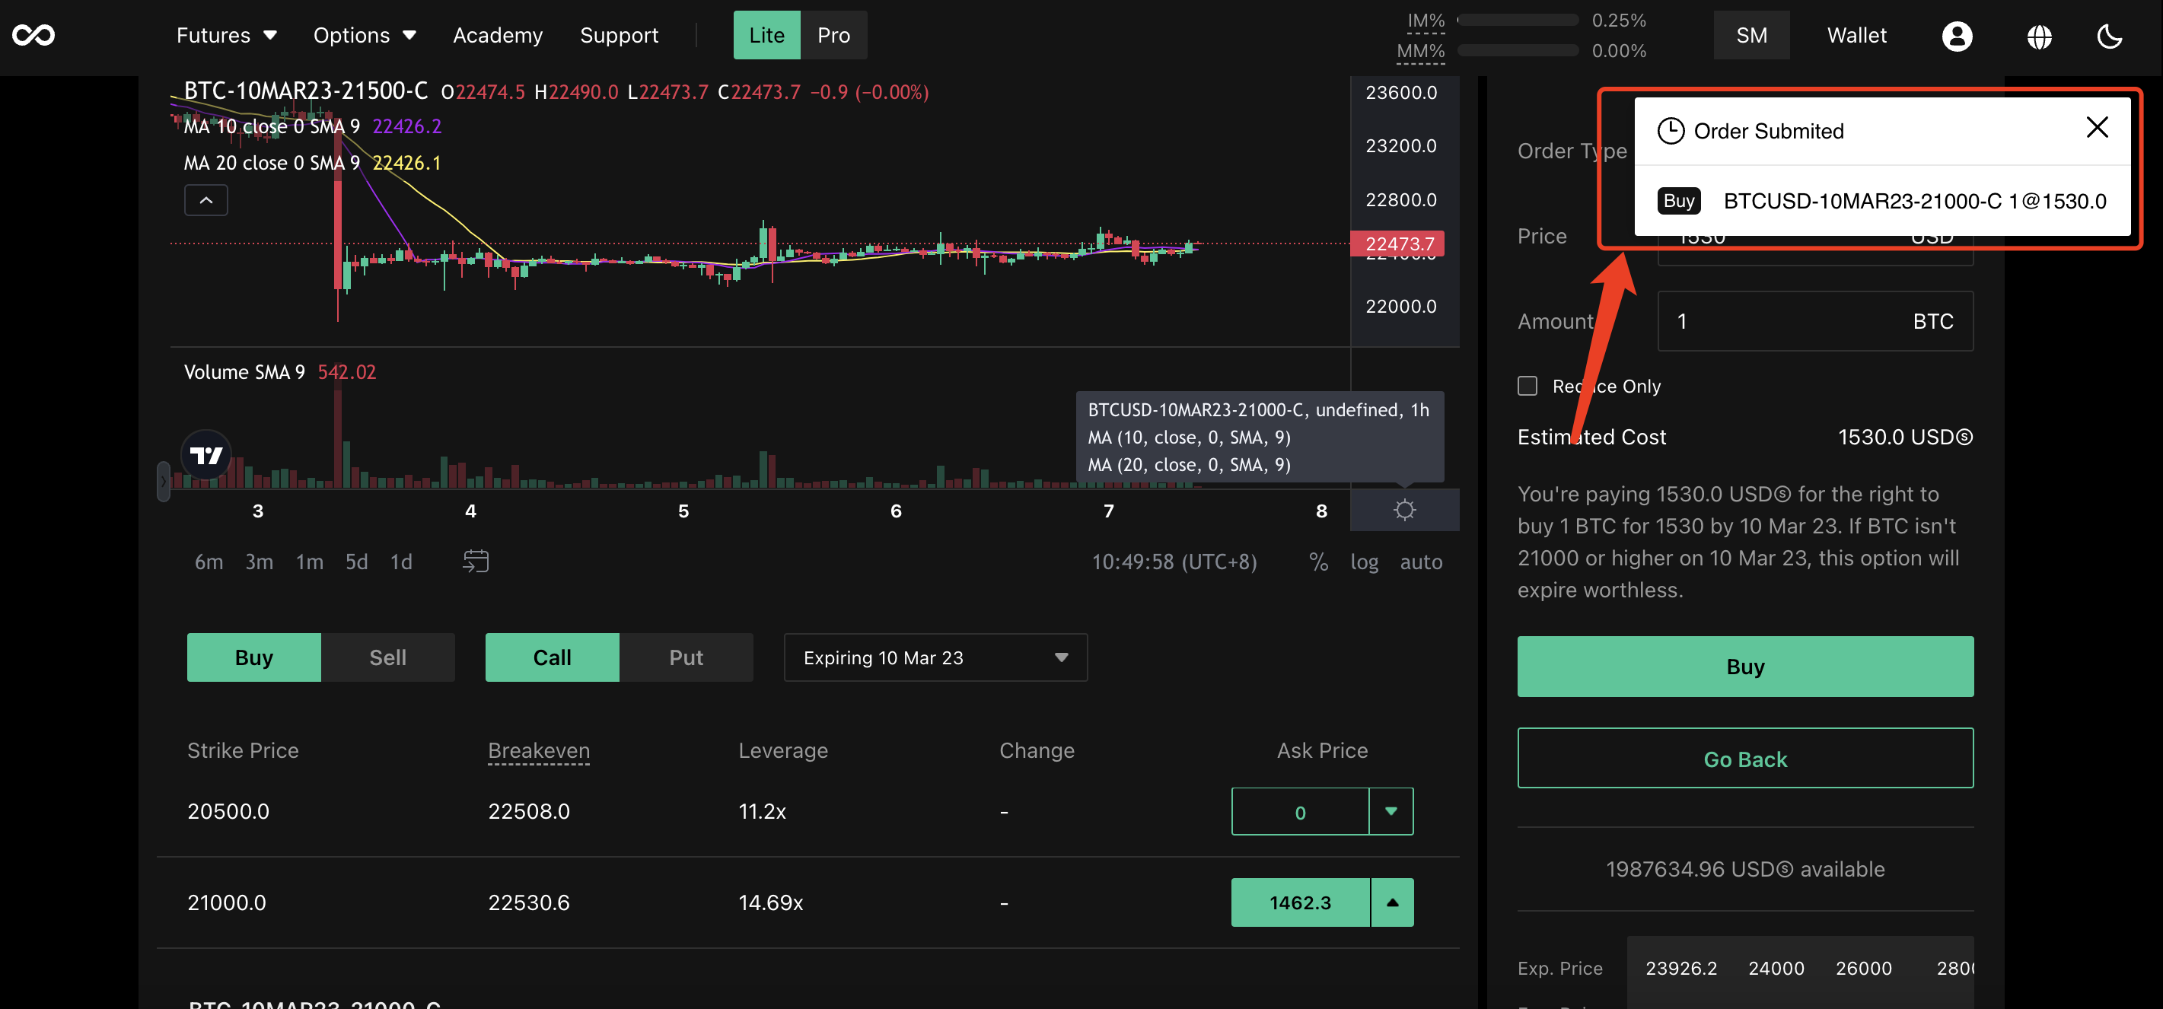Image resolution: width=2163 pixels, height=1009 pixels.
Task: Select expected price 23926.2
Action: [x=1680, y=967]
